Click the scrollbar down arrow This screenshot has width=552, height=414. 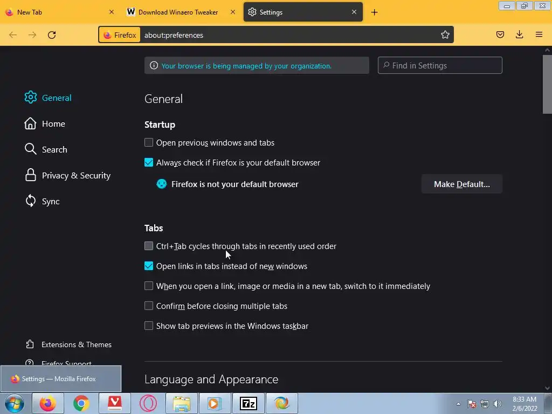point(547,388)
